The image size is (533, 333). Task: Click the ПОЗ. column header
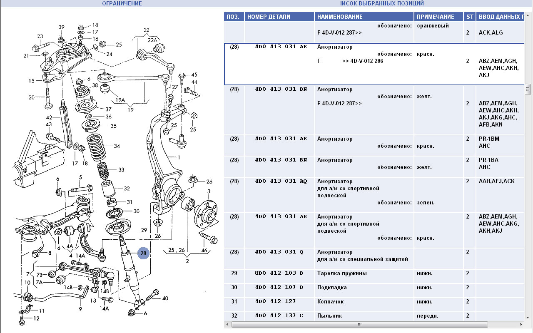click(x=233, y=17)
